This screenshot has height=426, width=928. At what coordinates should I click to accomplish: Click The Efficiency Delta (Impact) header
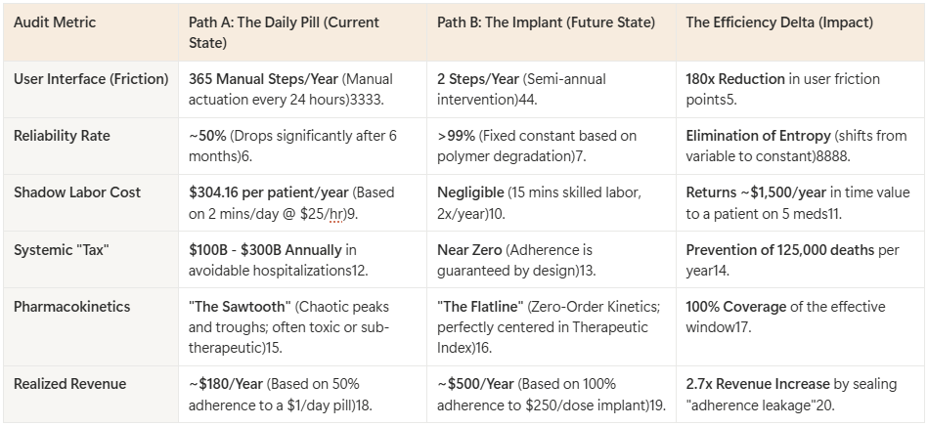pyautogui.click(x=779, y=22)
